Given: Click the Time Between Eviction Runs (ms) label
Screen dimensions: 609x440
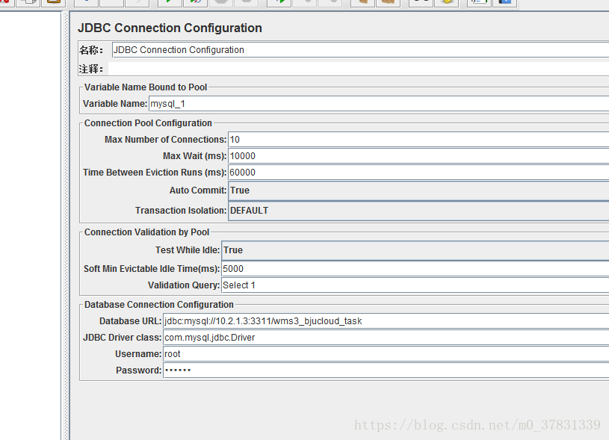Looking at the screenshot, I should click(x=155, y=173).
